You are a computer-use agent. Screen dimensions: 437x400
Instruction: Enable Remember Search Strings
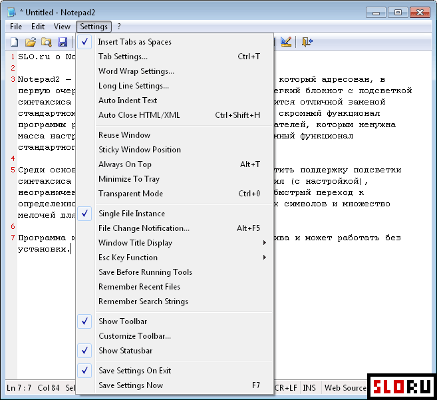pyautogui.click(x=174, y=301)
